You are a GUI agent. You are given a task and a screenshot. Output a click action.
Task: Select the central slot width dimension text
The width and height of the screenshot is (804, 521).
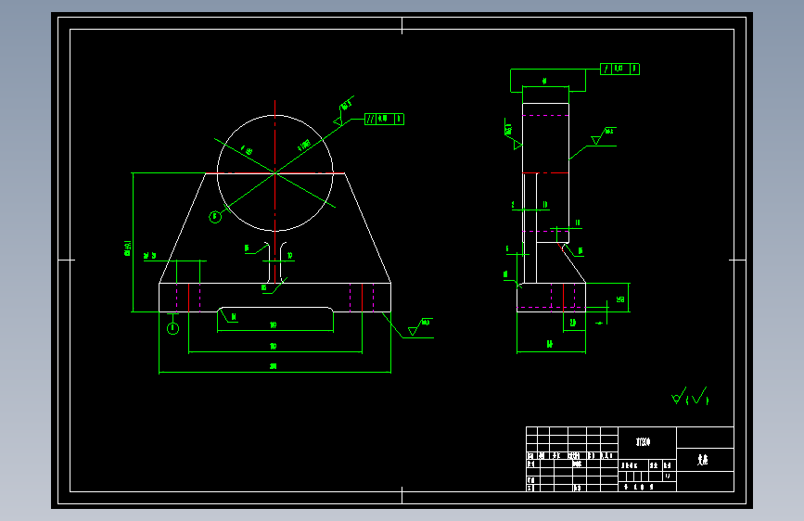click(x=289, y=255)
